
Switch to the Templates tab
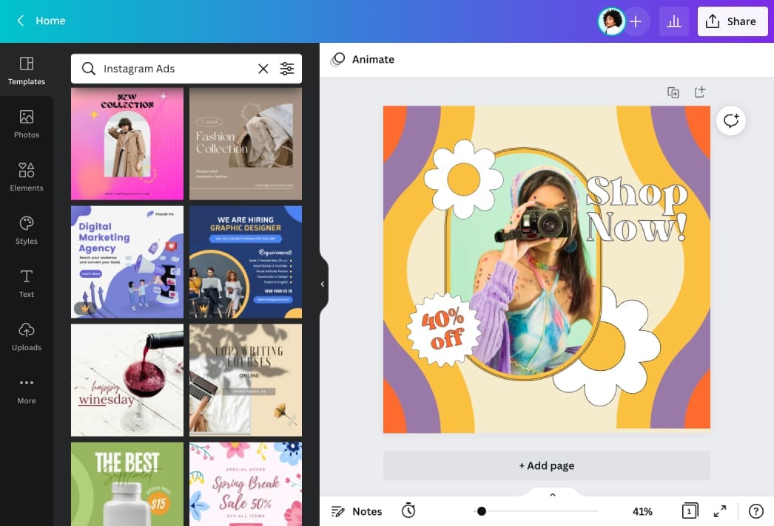click(27, 69)
